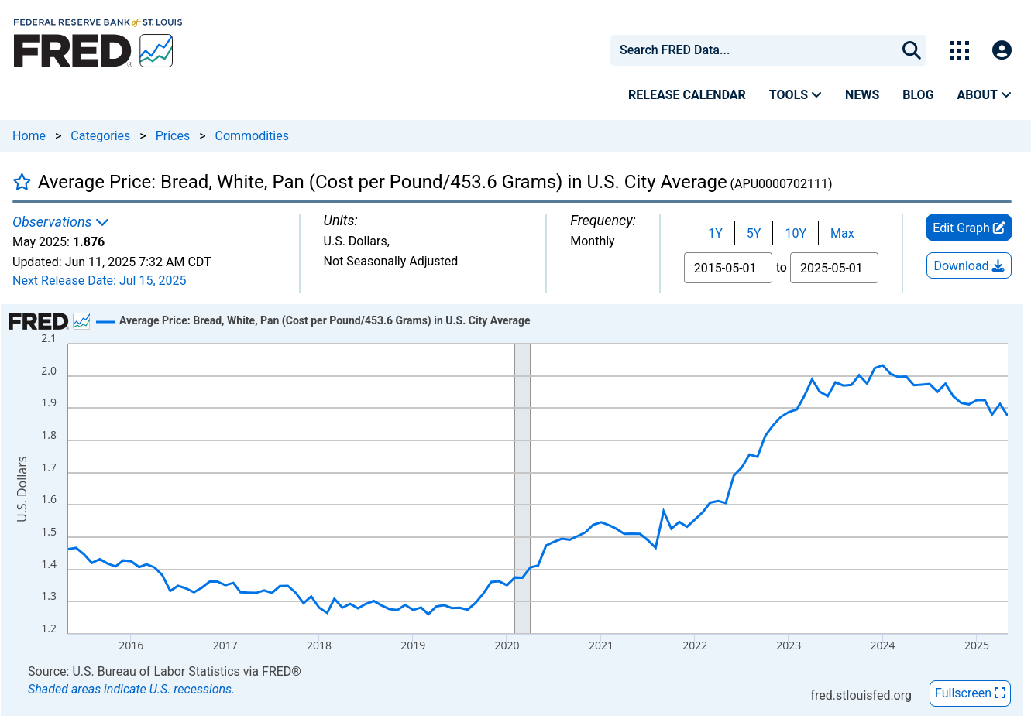Click the blue series legend label
The image size is (1031, 719).
pyautogui.click(x=325, y=320)
